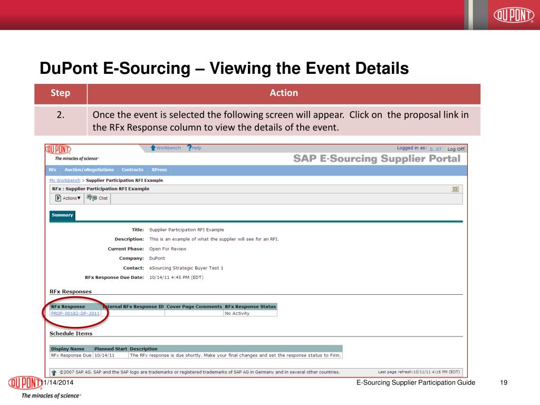540x405 pixels.
Task: Click the title value Supplier Participation RFI Example
Action: point(187,230)
